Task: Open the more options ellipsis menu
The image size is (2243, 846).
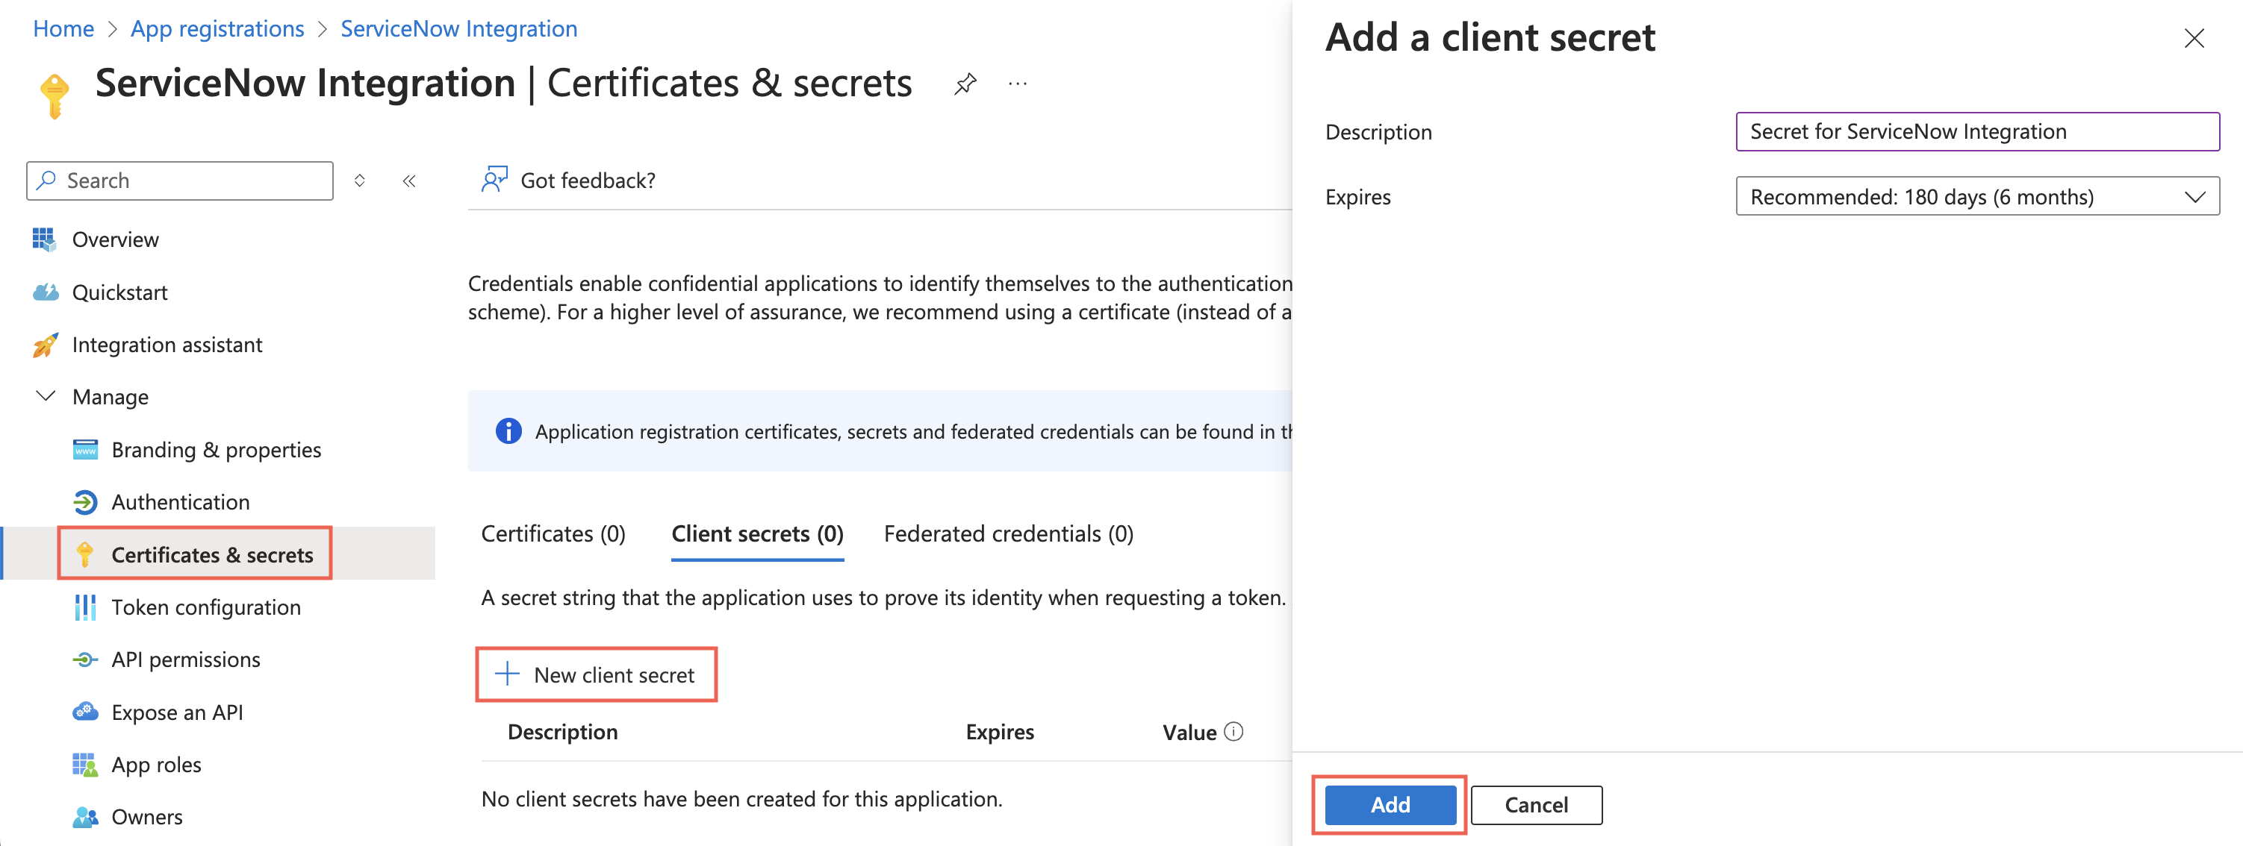Action: 1017,84
